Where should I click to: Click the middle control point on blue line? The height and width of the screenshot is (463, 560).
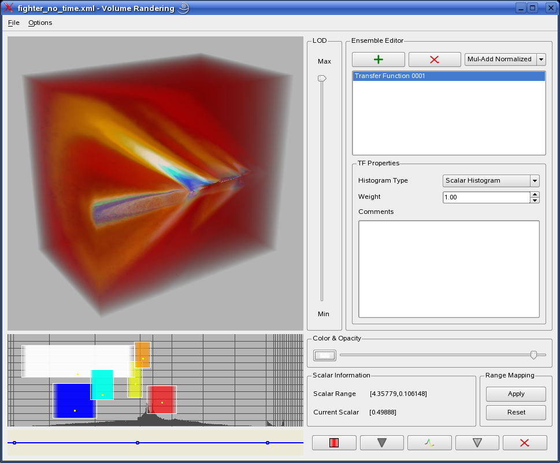pyautogui.click(x=138, y=443)
